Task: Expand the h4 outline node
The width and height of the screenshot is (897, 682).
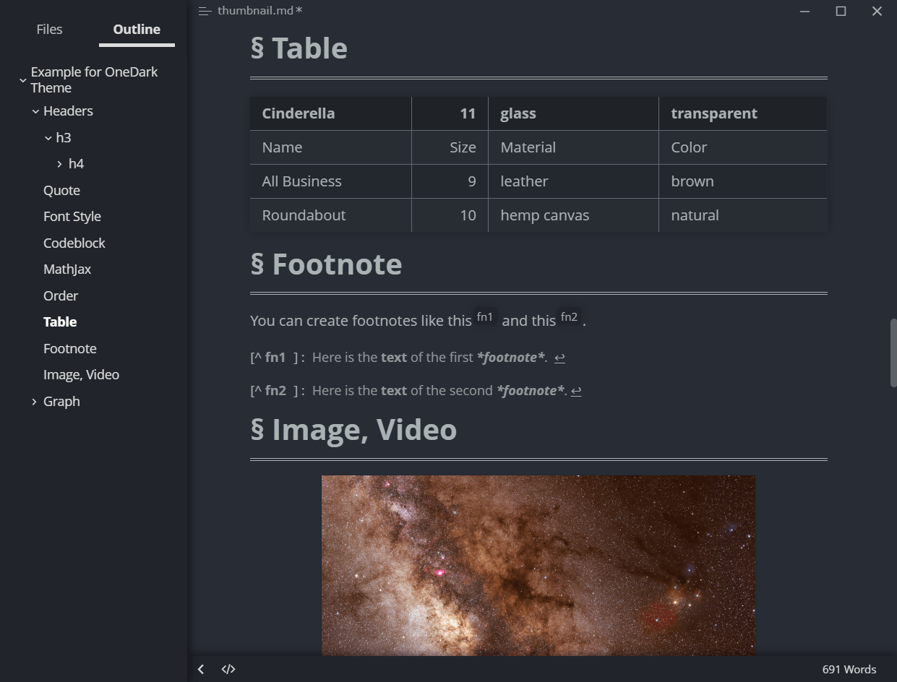Action: tap(60, 165)
